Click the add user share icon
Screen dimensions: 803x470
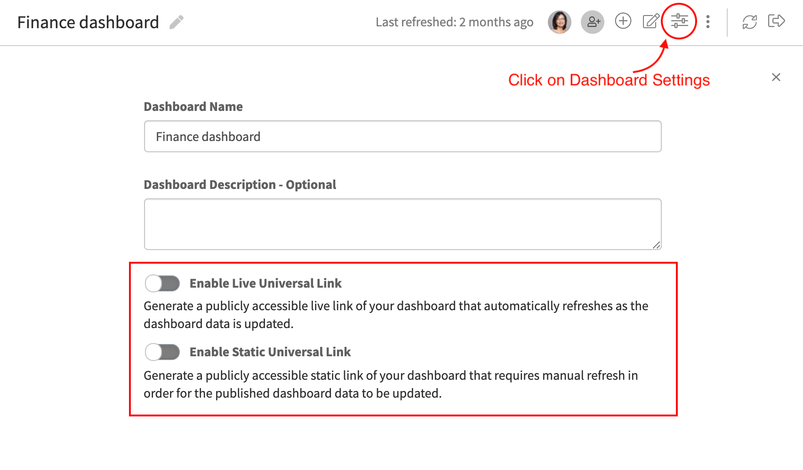pos(593,22)
